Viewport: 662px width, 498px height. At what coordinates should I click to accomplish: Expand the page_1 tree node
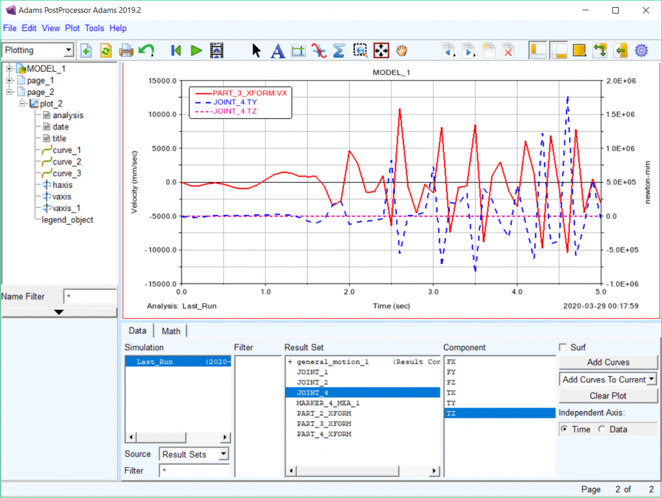pos(9,80)
